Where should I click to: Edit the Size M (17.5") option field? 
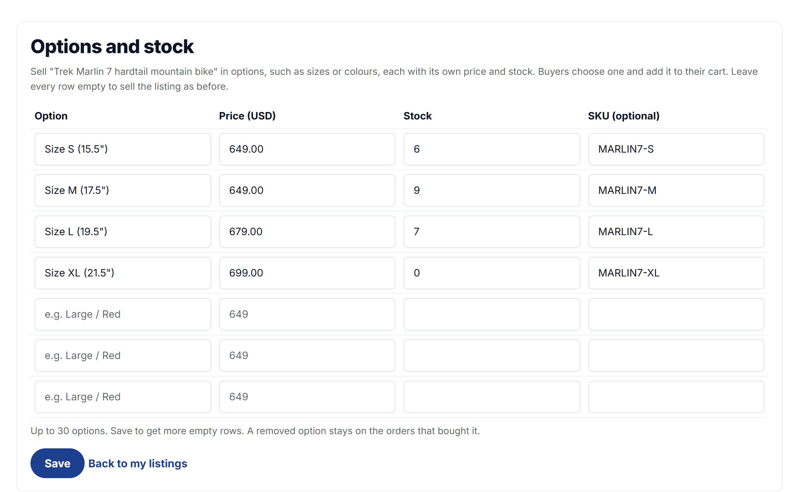click(123, 191)
